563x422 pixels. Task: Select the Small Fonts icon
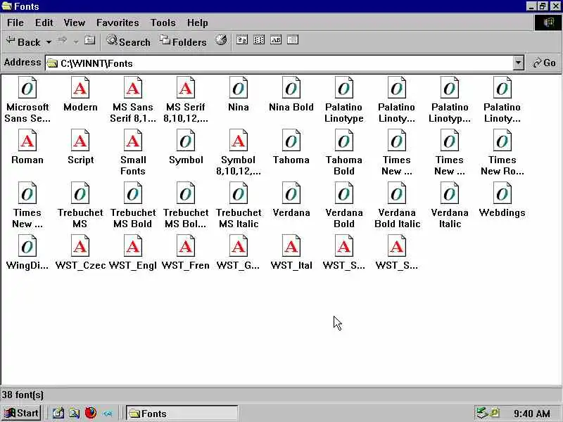tap(133, 140)
